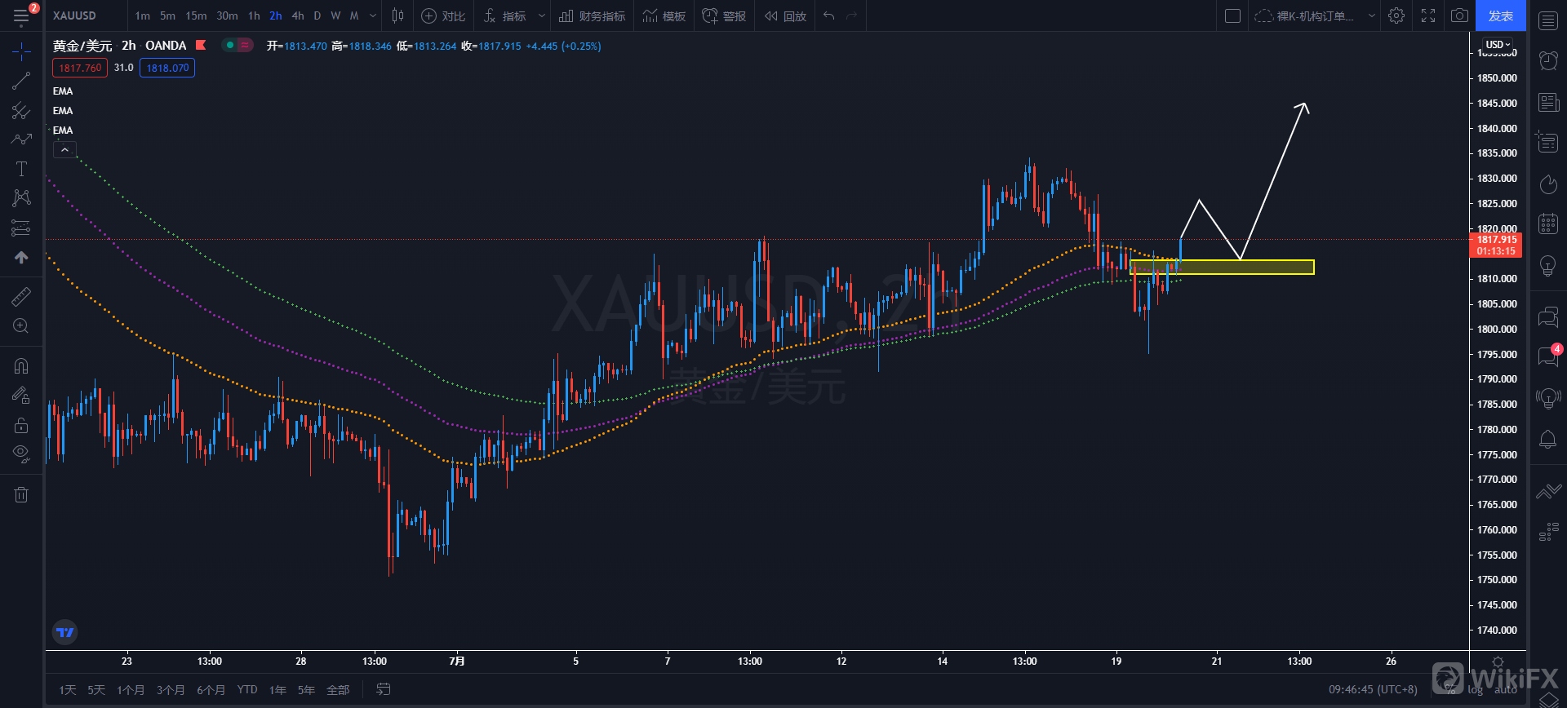Screen dimensions: 1567x708
Task: Open the alarm clock alerts panel
Action: coord(1547,60)
